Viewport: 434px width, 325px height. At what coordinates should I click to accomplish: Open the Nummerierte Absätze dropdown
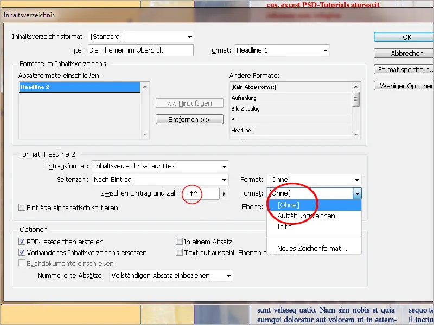(171, 276)
